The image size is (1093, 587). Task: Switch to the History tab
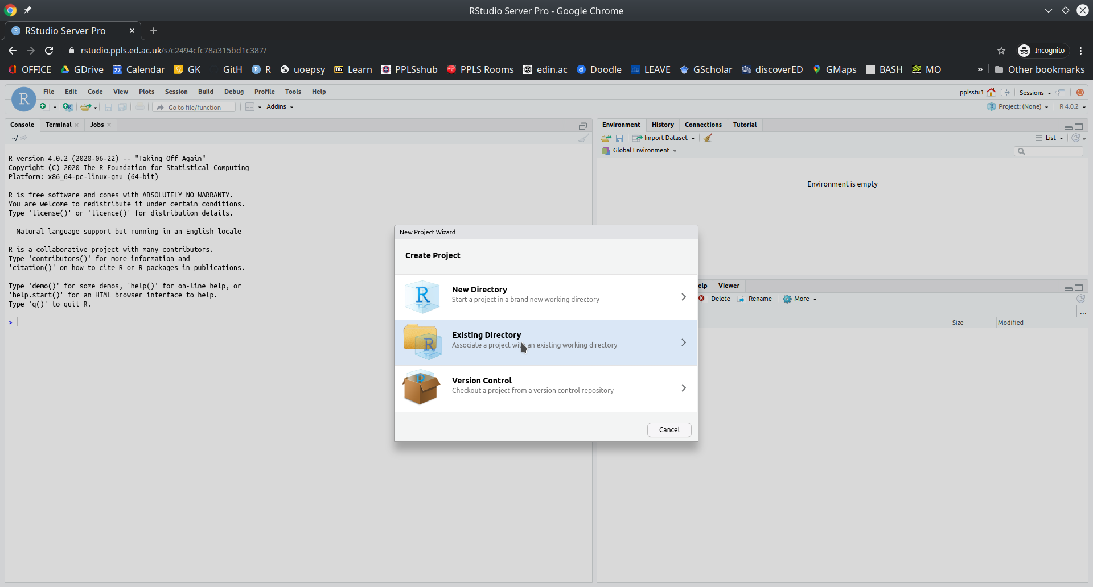662,125
